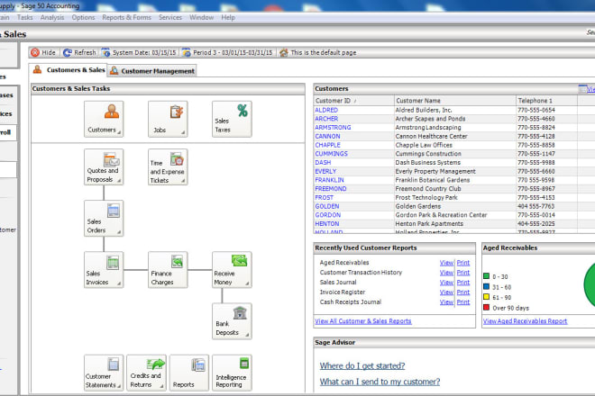Refresh the page via the Refresh button
The width and height of the screenshot is (595, 396).
79,53
